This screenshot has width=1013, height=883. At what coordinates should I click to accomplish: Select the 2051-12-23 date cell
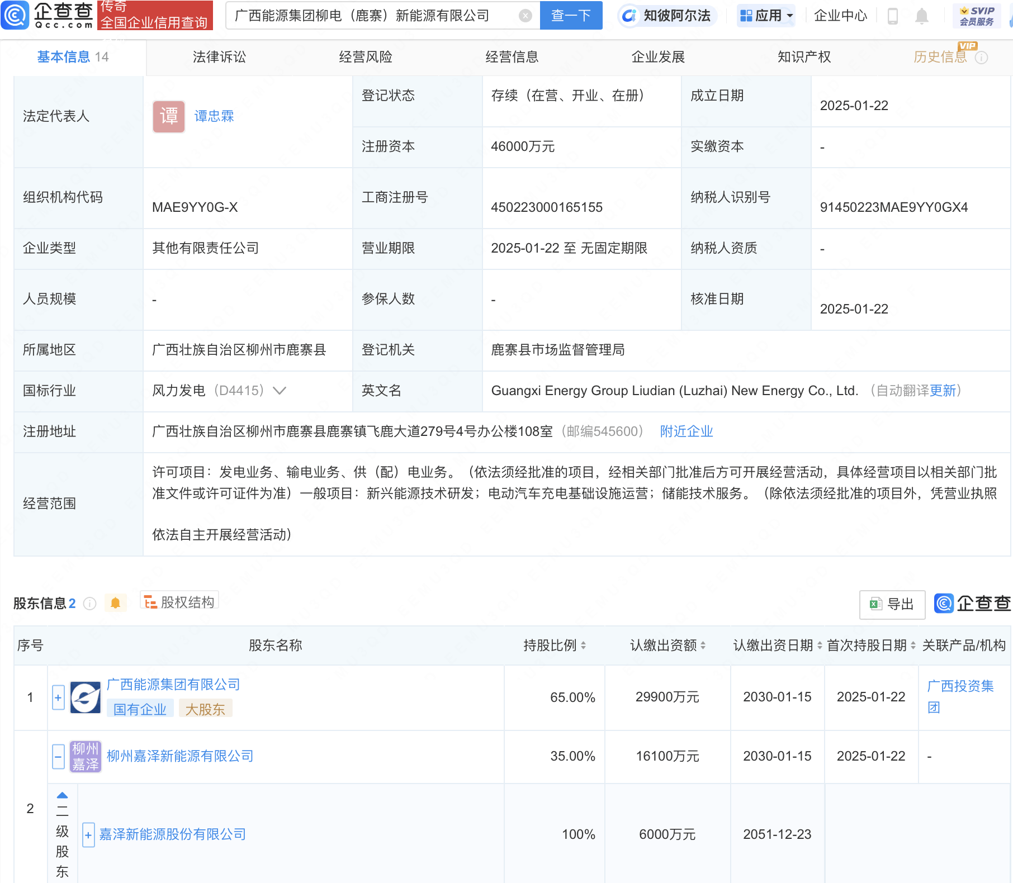coord(777,834)
